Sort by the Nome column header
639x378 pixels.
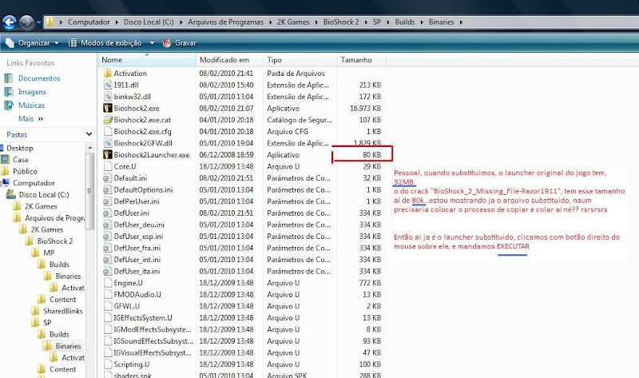[x=147, y=60]
